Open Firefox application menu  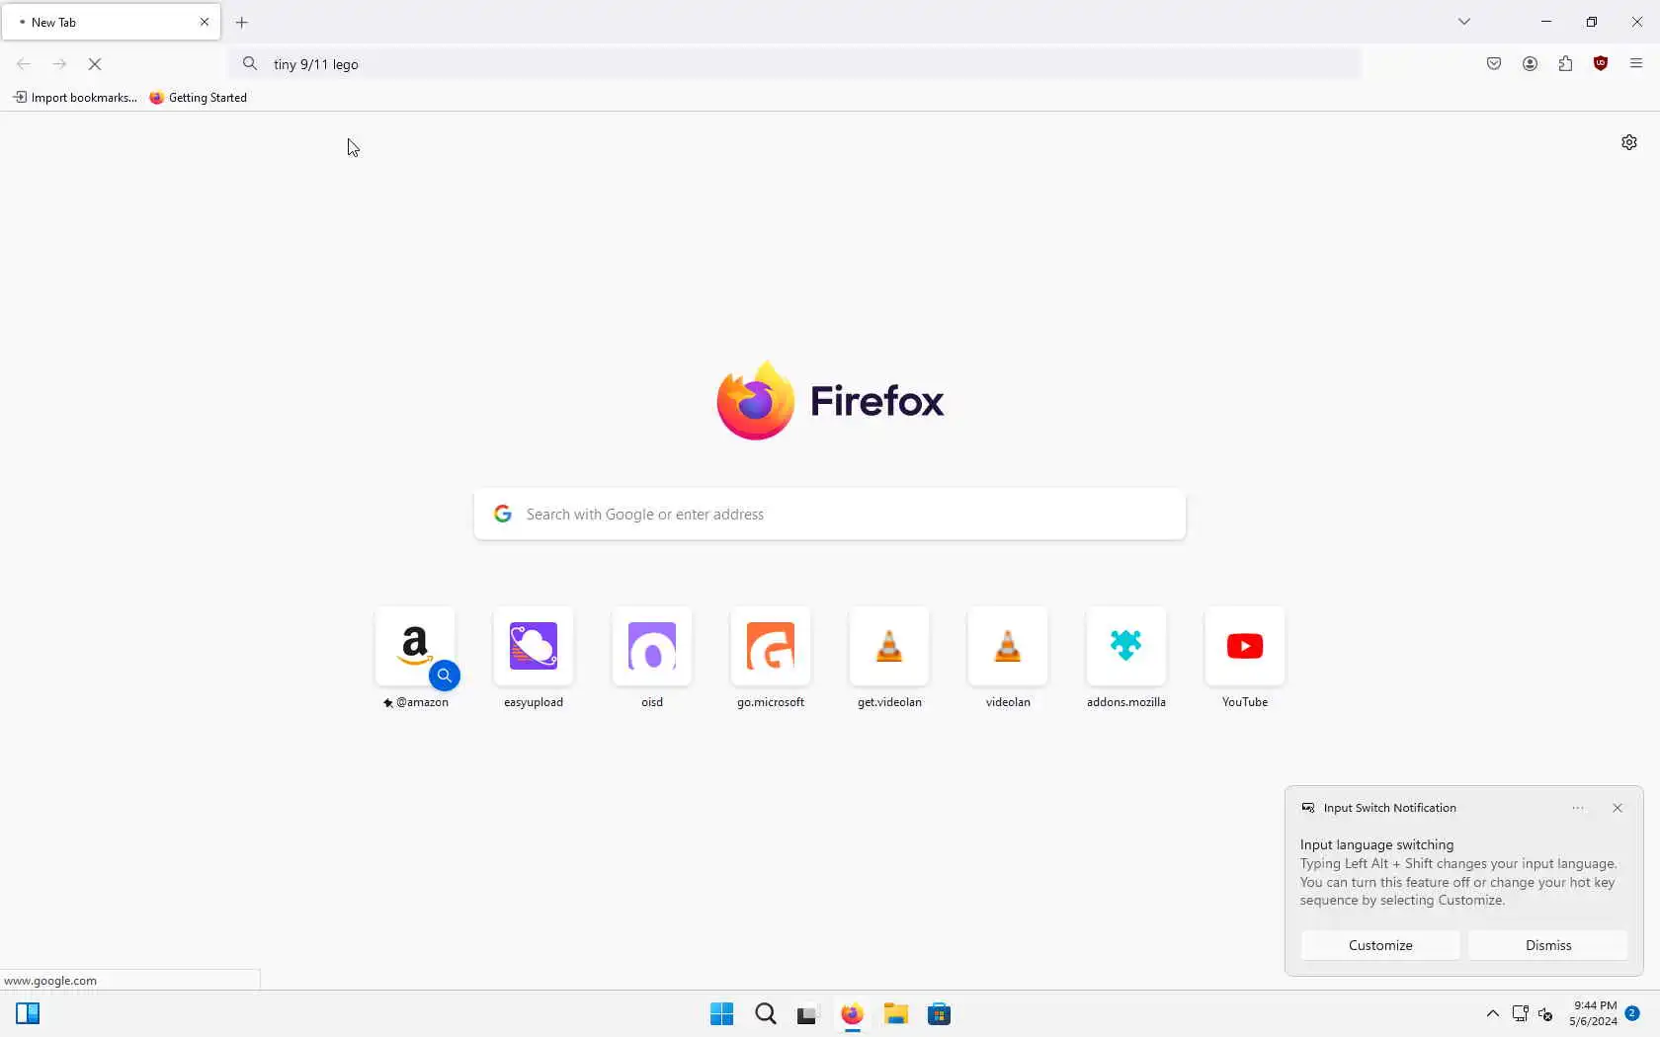pos(1636,64)
